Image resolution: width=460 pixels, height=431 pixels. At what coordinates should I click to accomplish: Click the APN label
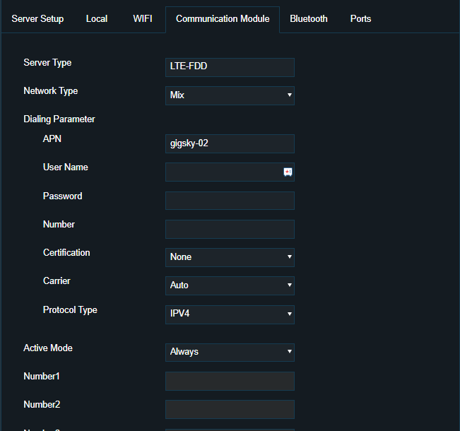[52, 138]
